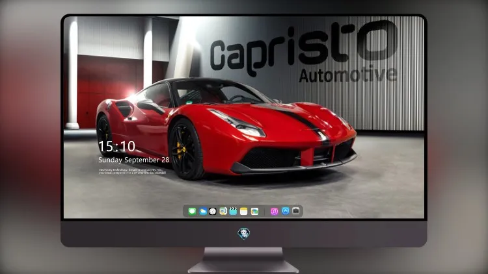This screenshot has width=488, height=274.
Task: Launch the Clock app from dock
Action: tap(213, 212)
